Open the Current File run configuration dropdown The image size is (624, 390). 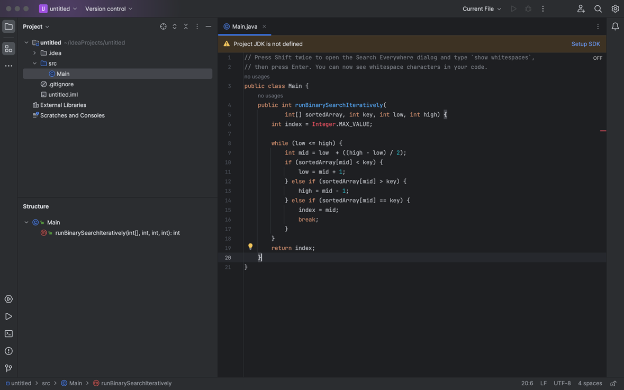pos(482,9)
